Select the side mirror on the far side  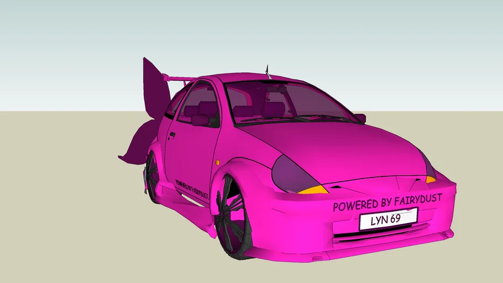360,118
